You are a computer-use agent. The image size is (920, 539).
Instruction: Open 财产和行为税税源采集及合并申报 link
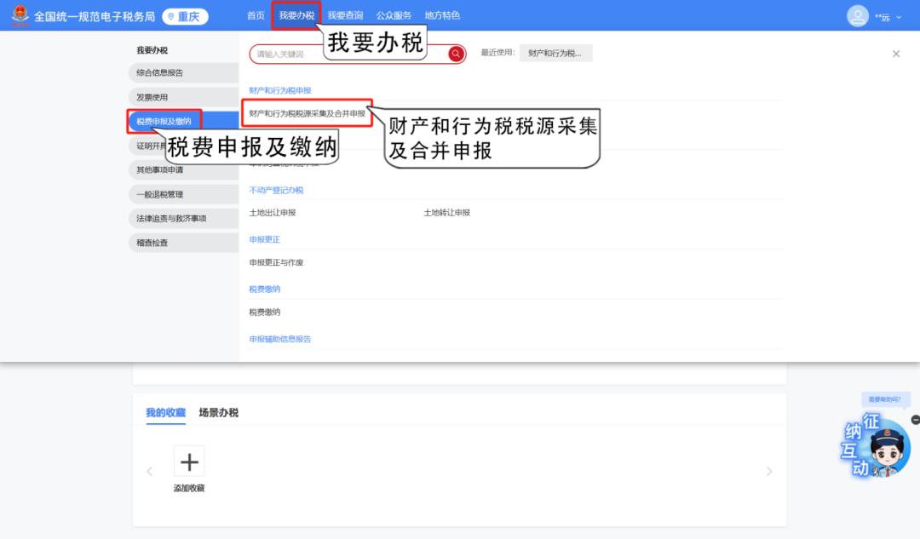(x=307, y=113)
